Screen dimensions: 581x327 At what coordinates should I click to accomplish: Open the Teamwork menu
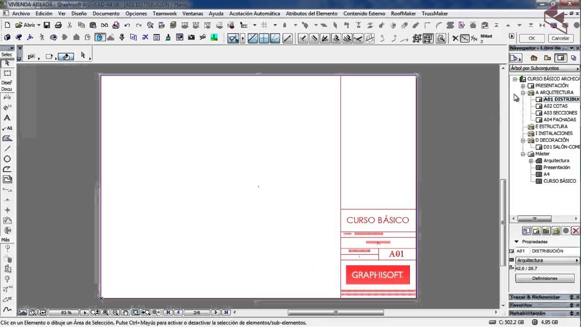[165, 14]
